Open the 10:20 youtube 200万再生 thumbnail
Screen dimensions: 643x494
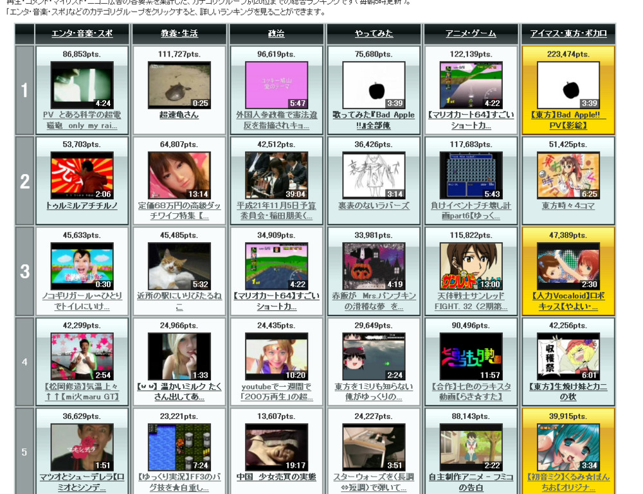point(276,357)
